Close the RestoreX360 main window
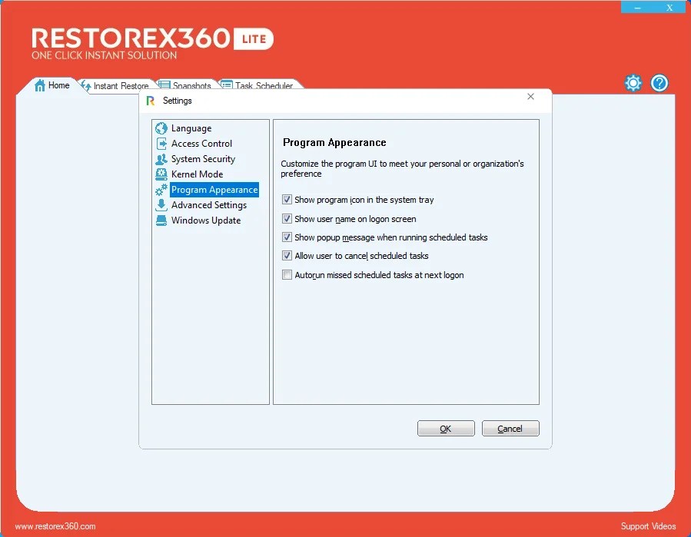 click(669, 8)
